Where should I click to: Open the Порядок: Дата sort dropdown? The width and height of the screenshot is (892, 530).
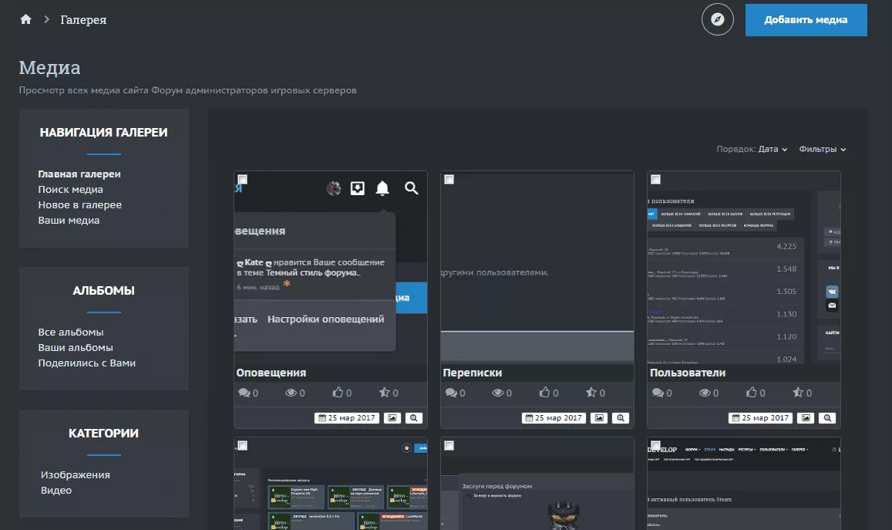click(752, 149)
